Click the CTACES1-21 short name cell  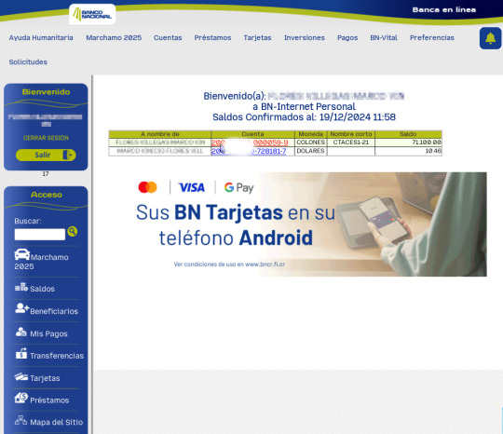[350, 142]
